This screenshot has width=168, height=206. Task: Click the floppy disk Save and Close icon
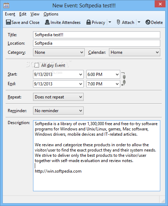point(8,22)
